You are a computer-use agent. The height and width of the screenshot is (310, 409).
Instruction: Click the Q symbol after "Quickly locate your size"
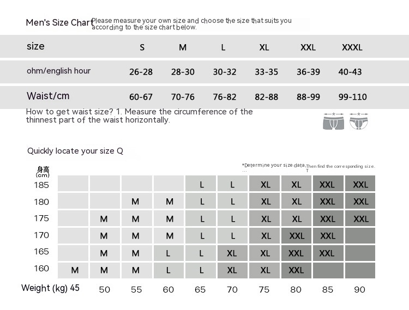click(120, 151)
